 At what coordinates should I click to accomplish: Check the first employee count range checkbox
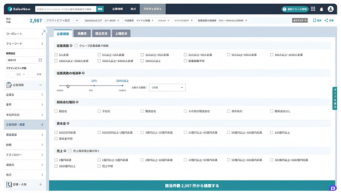pyautogui.click(x=56, y=55)
